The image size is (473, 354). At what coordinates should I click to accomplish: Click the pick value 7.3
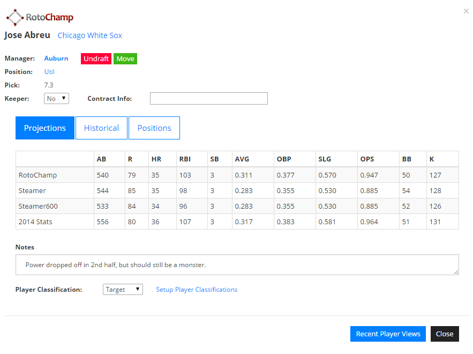49,85
